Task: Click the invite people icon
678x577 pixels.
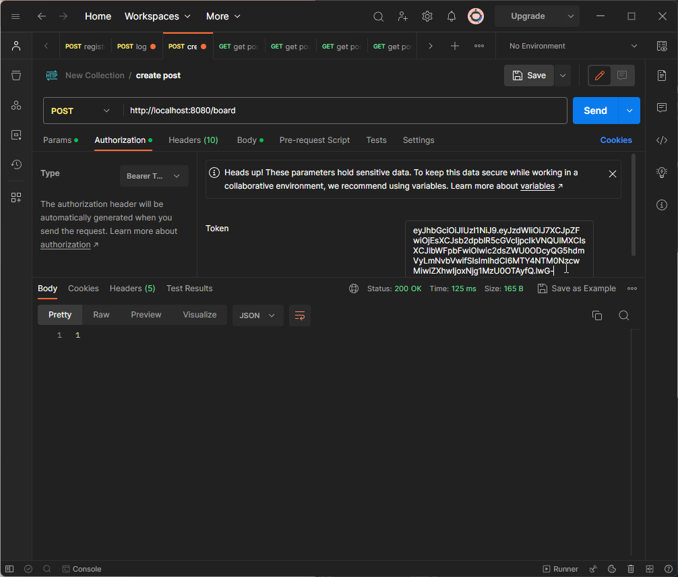Action: [x=402, y=16]
